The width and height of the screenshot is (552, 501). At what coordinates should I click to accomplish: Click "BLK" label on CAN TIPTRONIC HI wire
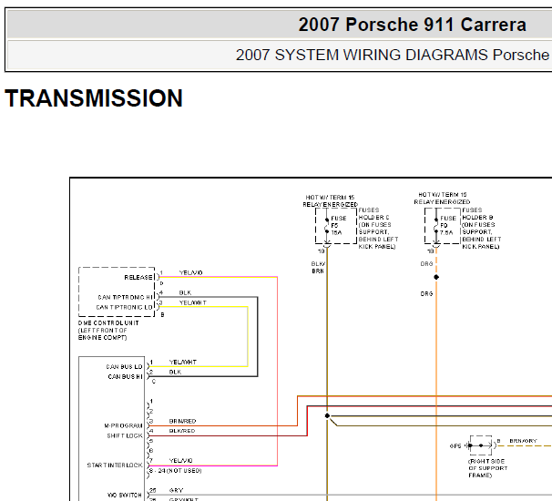tap(185, 292)
